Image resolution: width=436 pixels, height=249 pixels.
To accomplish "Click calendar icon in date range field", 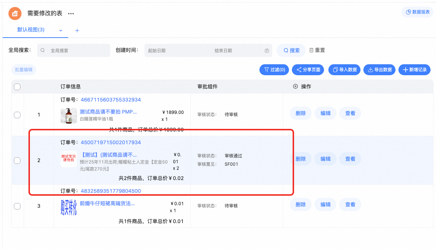I will [x=267, y=51].
